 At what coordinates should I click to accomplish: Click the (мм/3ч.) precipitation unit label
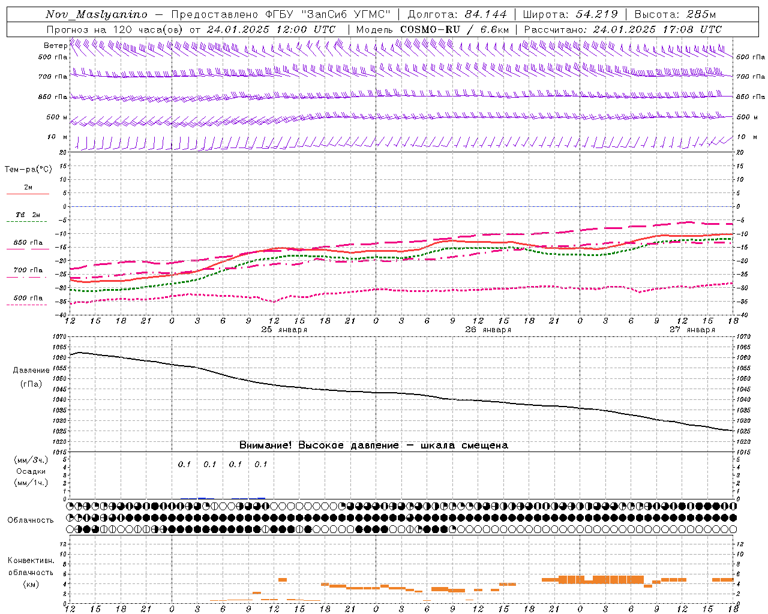tap(31, 460)
